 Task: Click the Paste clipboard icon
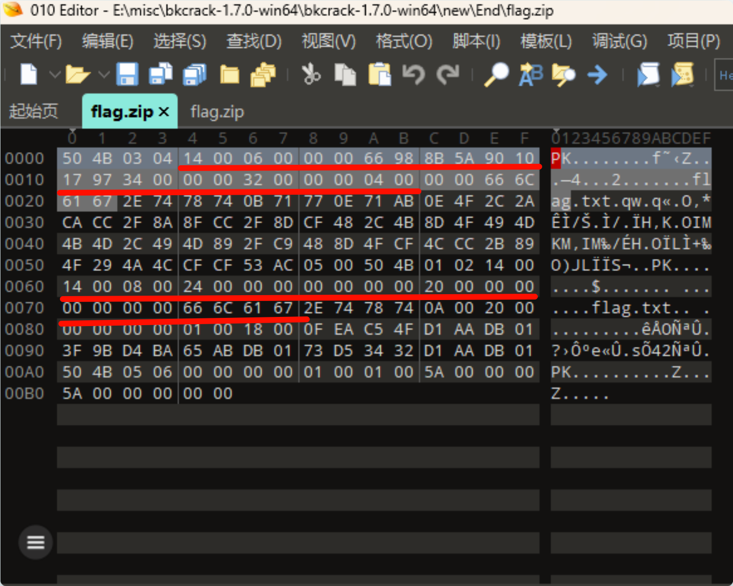click(x=379, y=74)
